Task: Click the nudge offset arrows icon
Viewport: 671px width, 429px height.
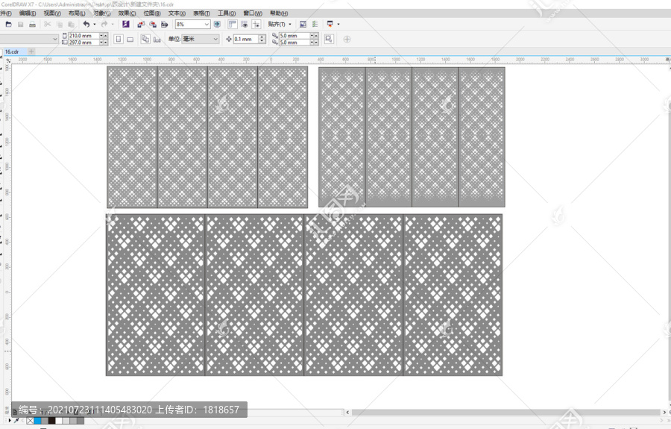Action: [x=229, y=39]
